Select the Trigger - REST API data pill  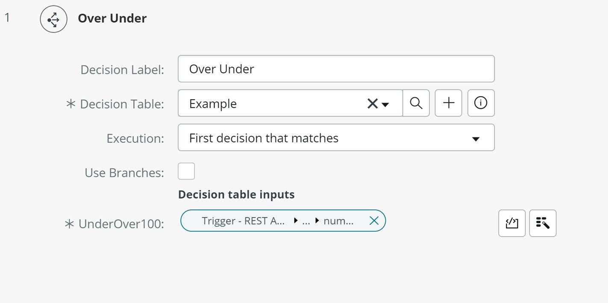[x=243, y=221]
